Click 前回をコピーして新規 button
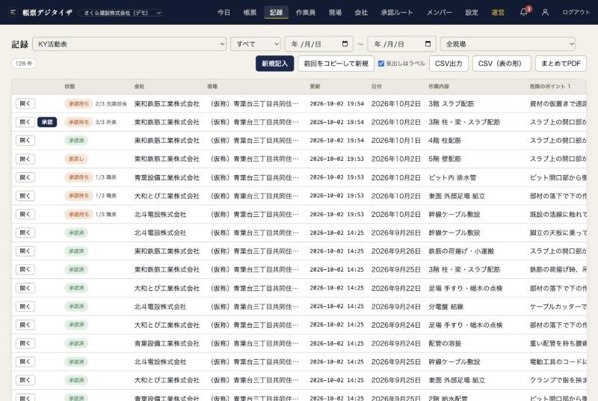This screenshot has width=598, height=401. 336,64
